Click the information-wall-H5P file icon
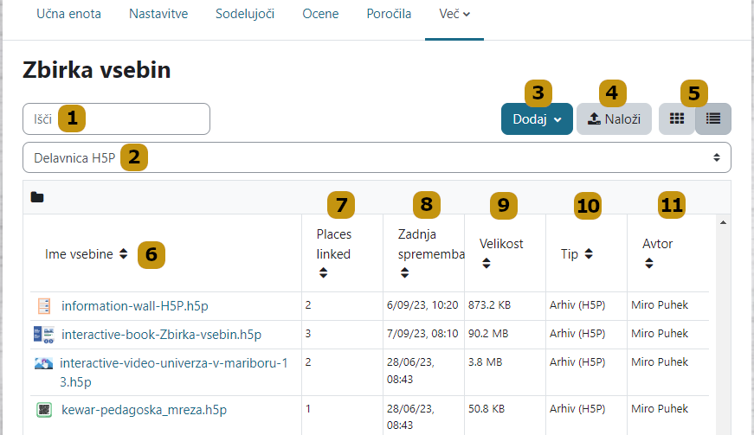 tap(44, 305)
